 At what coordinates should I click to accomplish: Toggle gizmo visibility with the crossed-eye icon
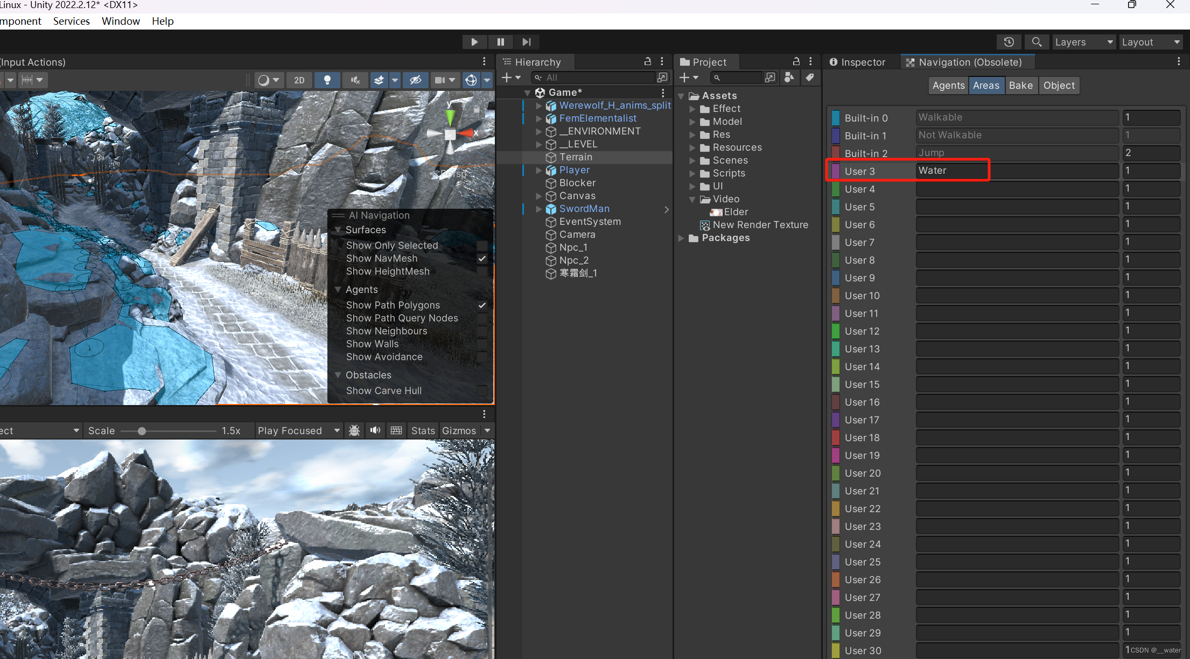pyautogui.click(x=416, y=80)
